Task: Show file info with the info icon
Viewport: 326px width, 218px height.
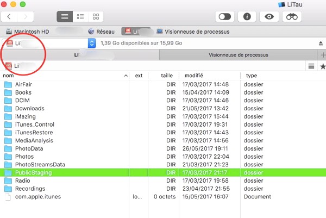Action: pyautogui.click(x=246, y=17)
